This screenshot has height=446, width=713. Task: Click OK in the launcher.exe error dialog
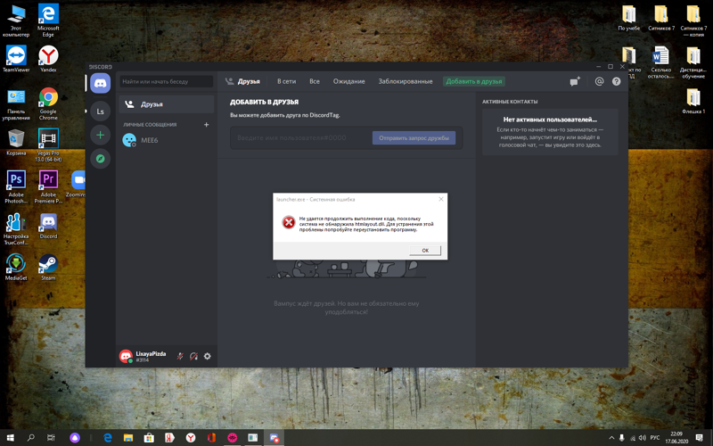tap(425, 251)
